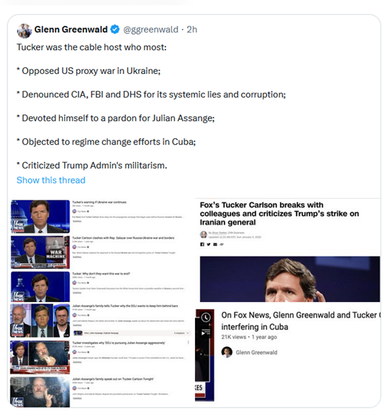Image resolution: width=390 pixels, height=415 pixels.
Task: Expand the chapters dropdown under Assange video
Action: tap(188, 333)
